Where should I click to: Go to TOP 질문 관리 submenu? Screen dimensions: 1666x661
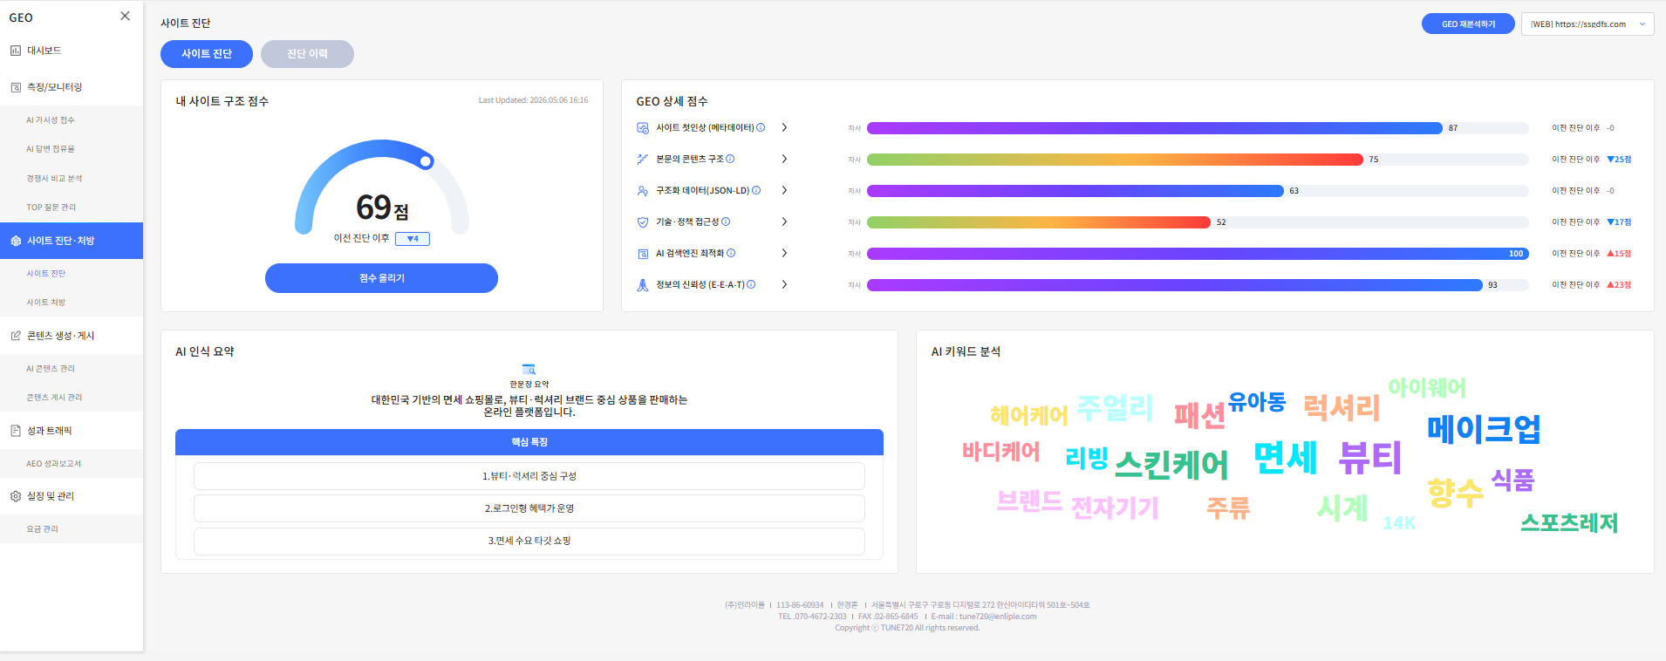(51, 208)
